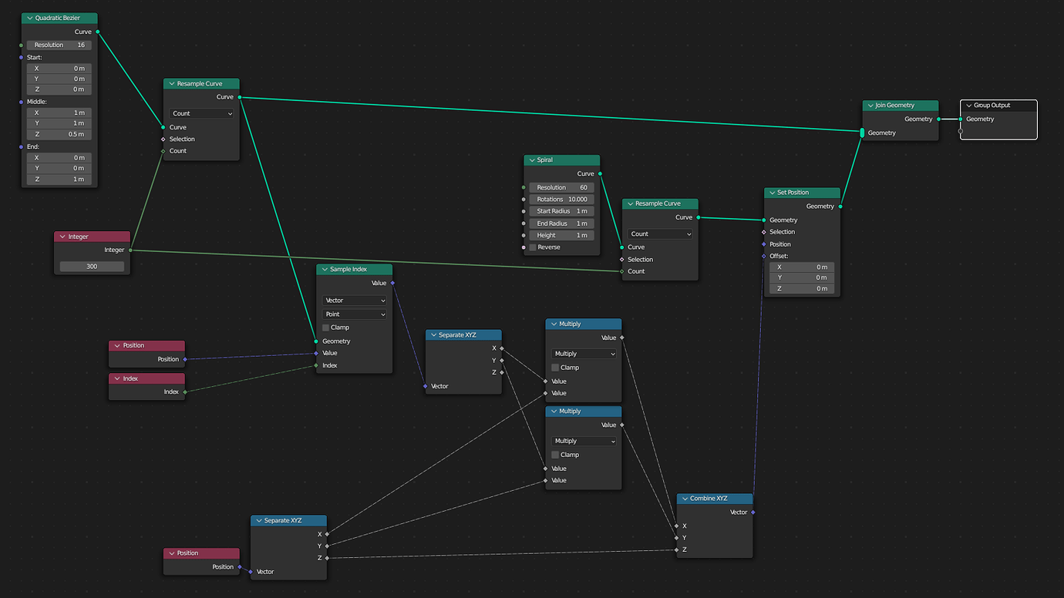This screenshot has width=1064, height=598.
Task: Select the Join Geometry node title
Action: [895, 106]
